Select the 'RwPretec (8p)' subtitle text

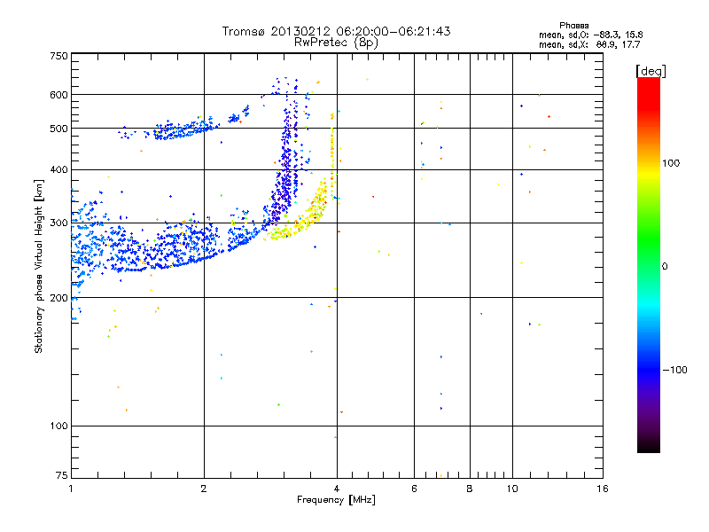(336, 43)
